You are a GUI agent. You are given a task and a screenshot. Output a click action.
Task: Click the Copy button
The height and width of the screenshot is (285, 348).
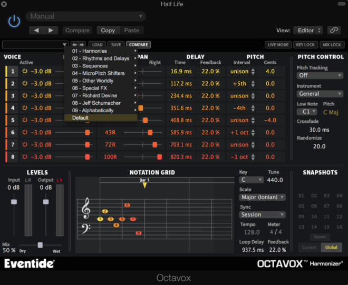(x=108, y=31)
